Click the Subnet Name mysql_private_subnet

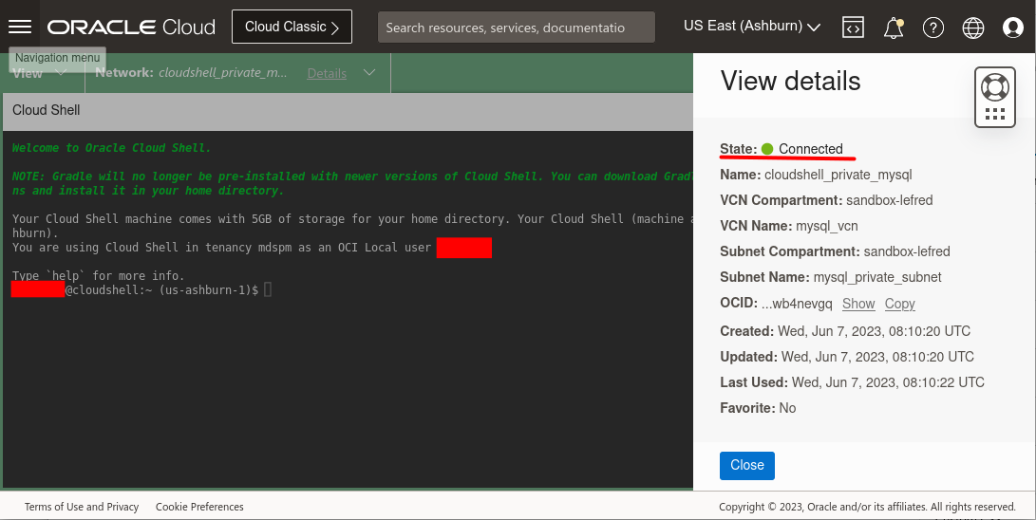pos(877,277)
